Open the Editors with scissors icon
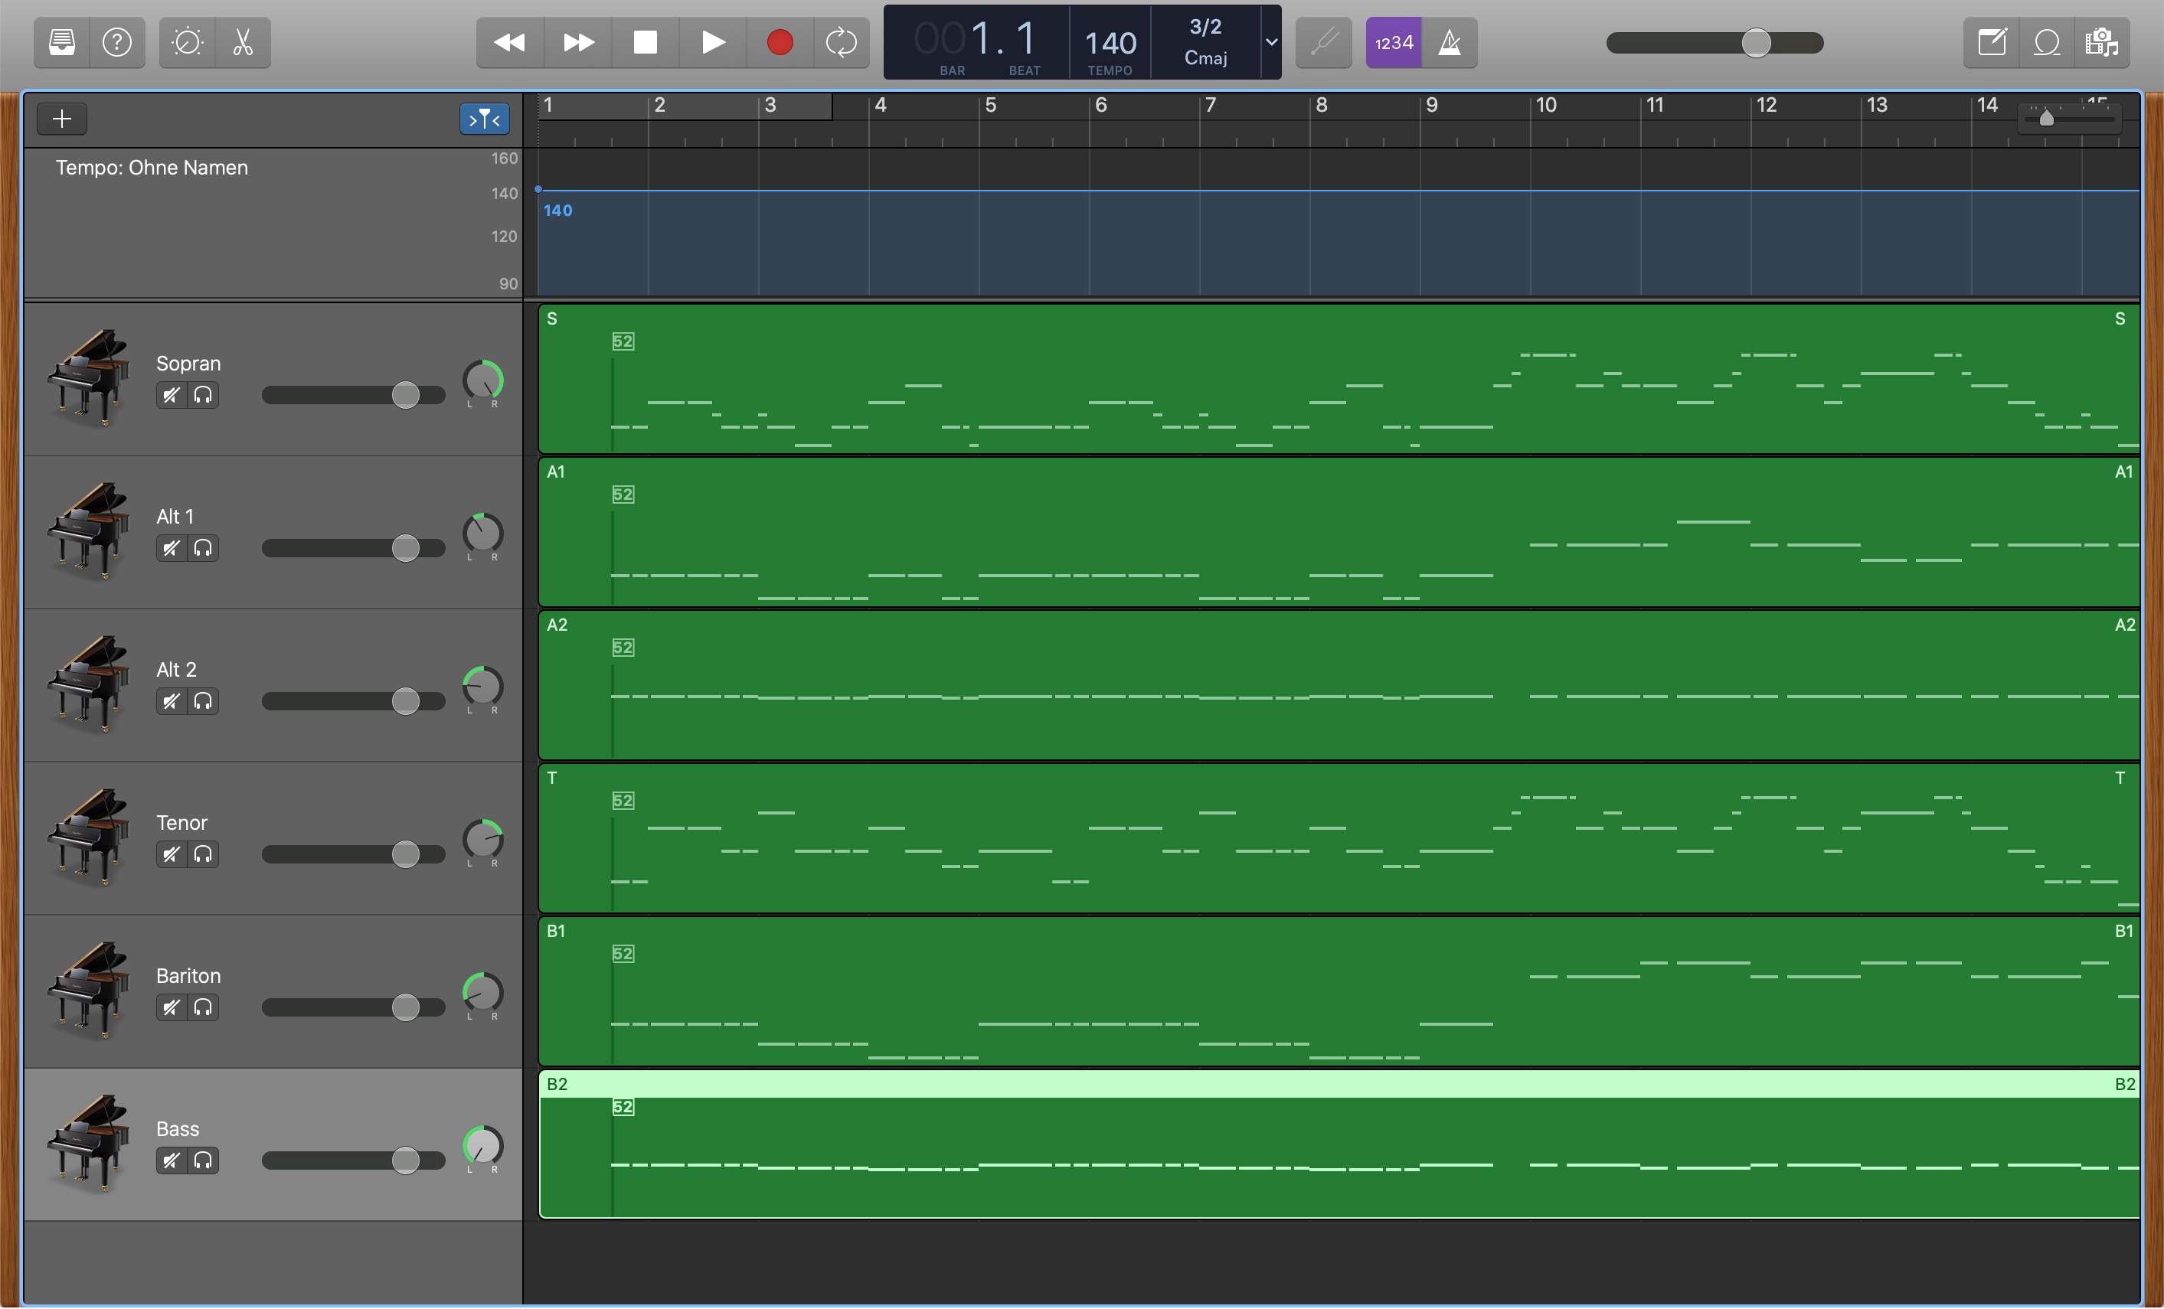 click(244, 42)
